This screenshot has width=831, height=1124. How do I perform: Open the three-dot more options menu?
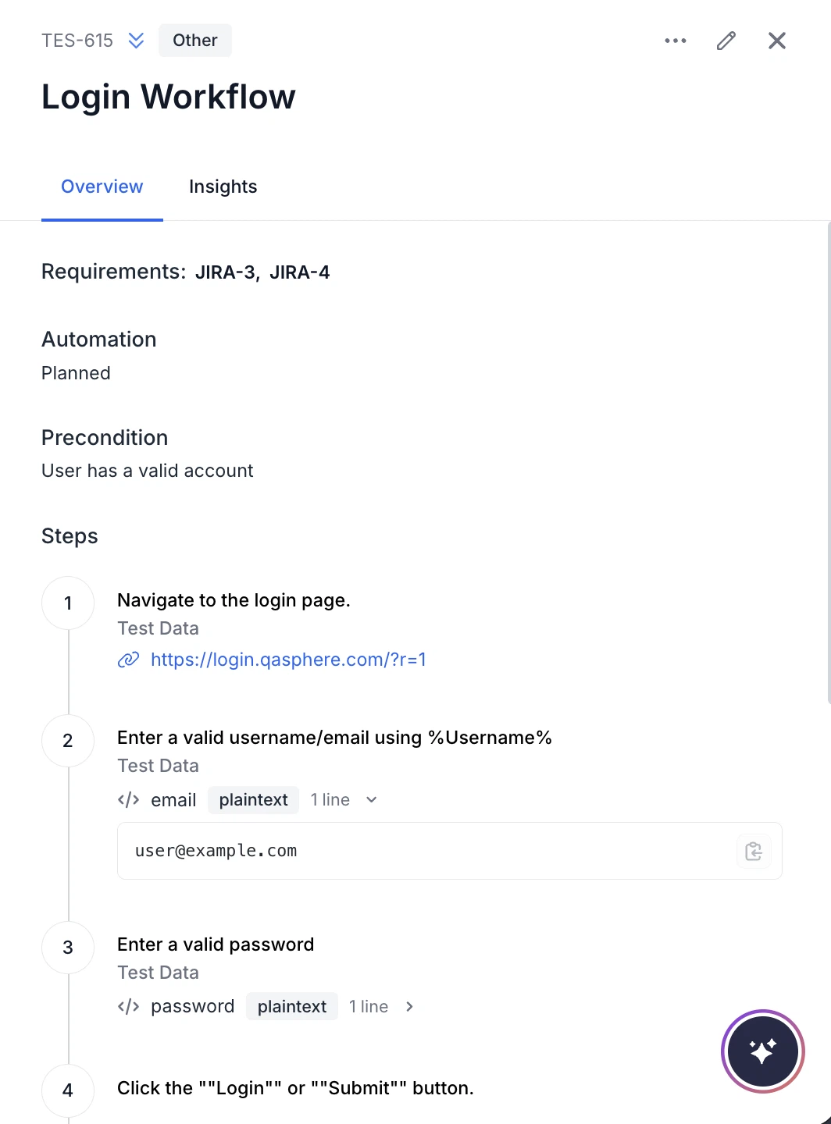pyautogui.click(x=676, y=41)
